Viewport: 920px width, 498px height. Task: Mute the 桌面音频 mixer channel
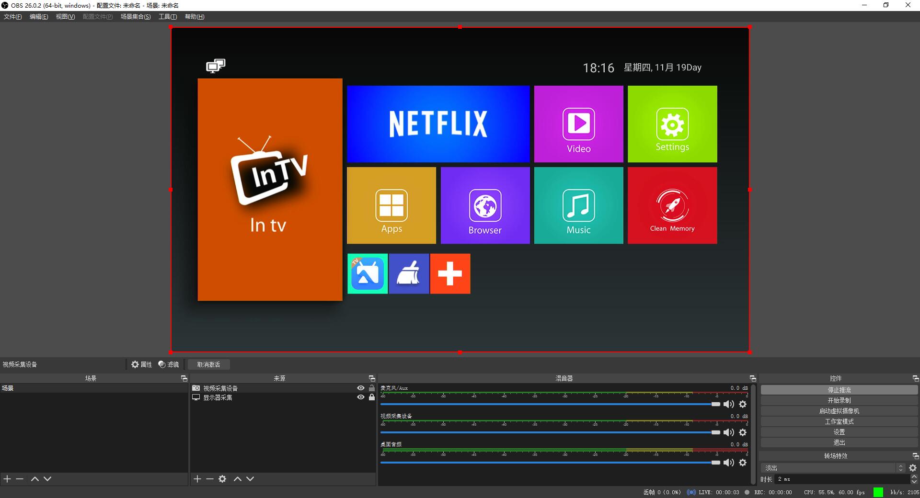729,463
